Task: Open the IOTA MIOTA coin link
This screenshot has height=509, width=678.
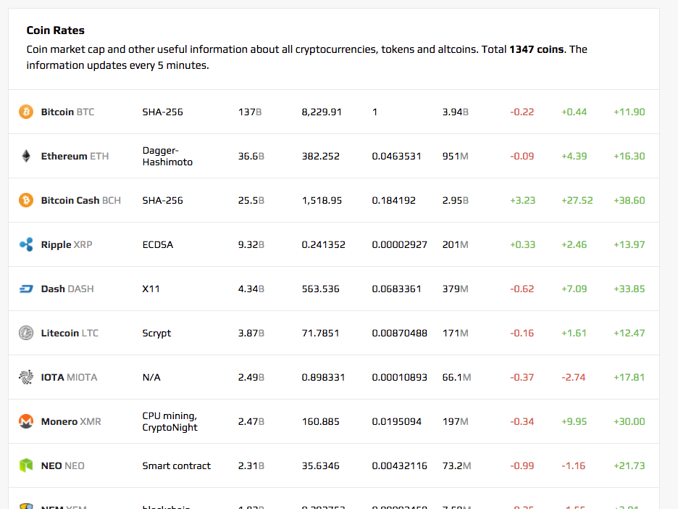Action: coord(70,377)
